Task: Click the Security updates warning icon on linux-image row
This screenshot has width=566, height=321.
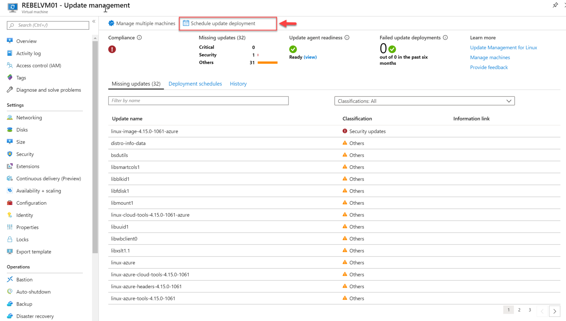Action: click(345, 131)
